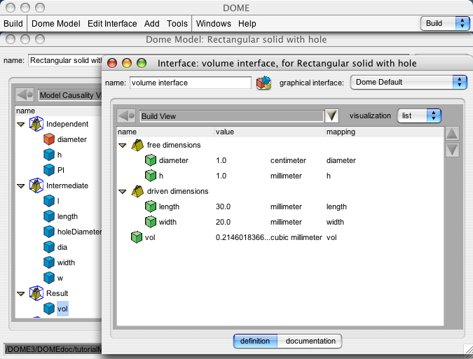This screenshot has height=359, width=473.
Task: Collapse the Intermediate group in model tree
Action: coord(20,186)
